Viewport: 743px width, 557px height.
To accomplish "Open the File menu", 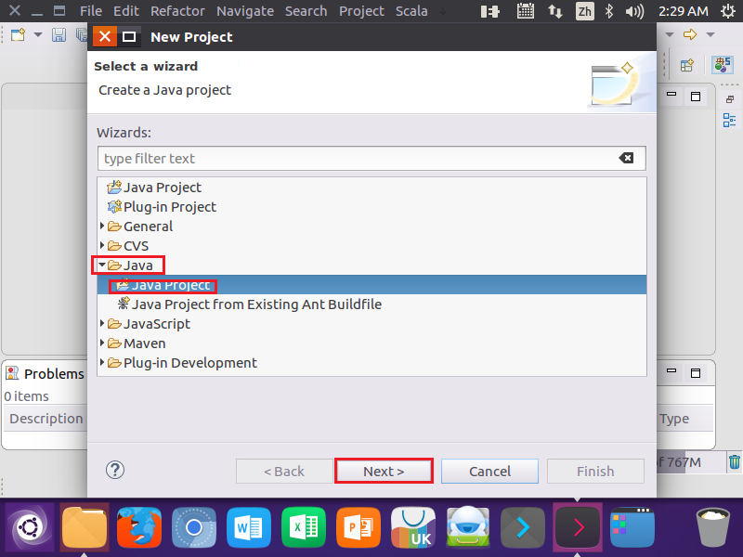I will click(91, 11).
